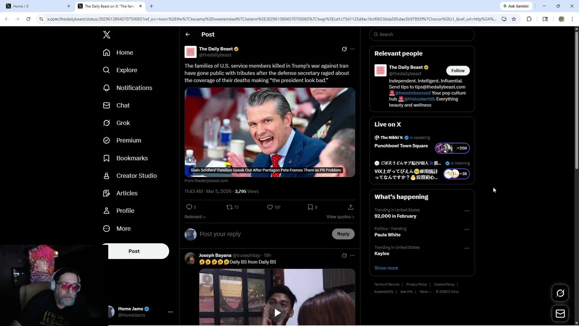
Task: Open Terms of Service footer link
Action: coord(387,284)
